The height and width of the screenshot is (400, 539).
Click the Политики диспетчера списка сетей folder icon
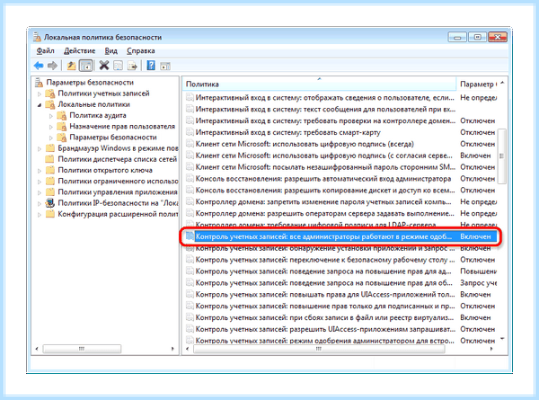[50, 159]
